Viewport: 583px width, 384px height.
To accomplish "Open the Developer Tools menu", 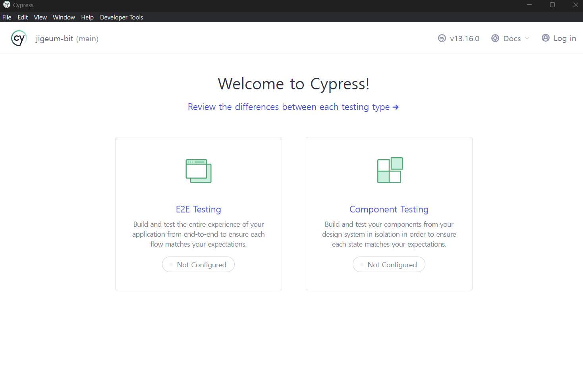I will [122, 17].
